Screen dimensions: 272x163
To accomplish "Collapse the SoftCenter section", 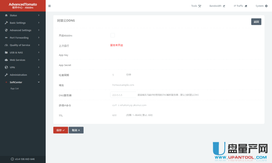I will tap(39, 82).
